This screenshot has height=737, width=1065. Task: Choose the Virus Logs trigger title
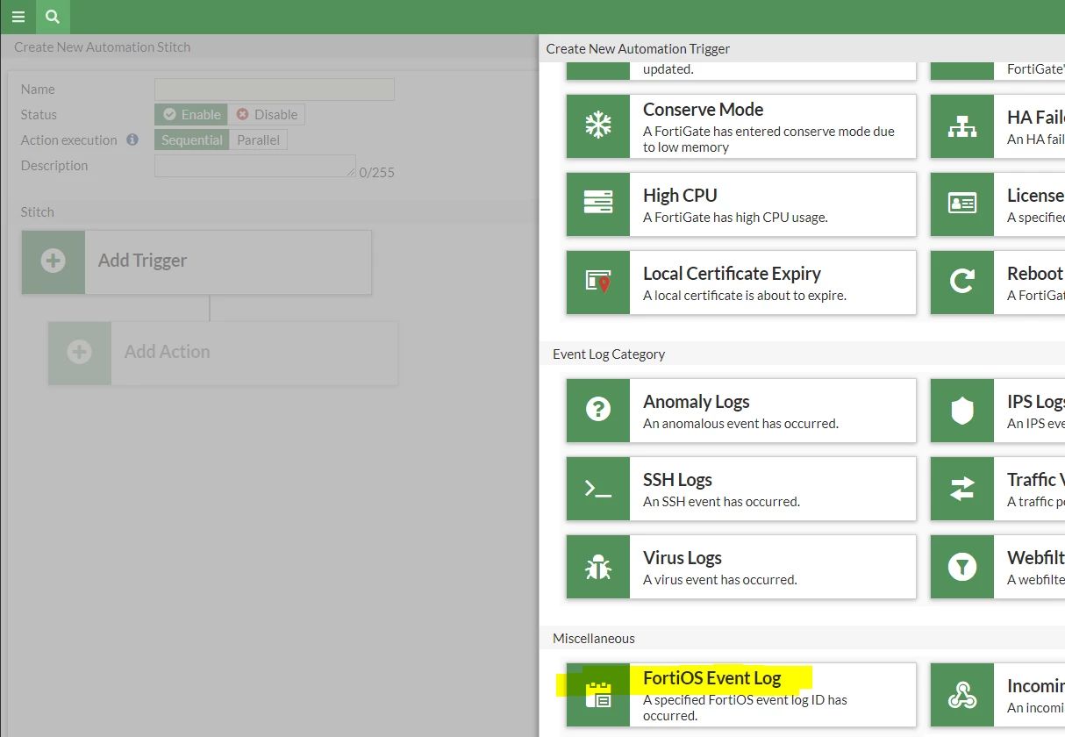pos(683,558)
